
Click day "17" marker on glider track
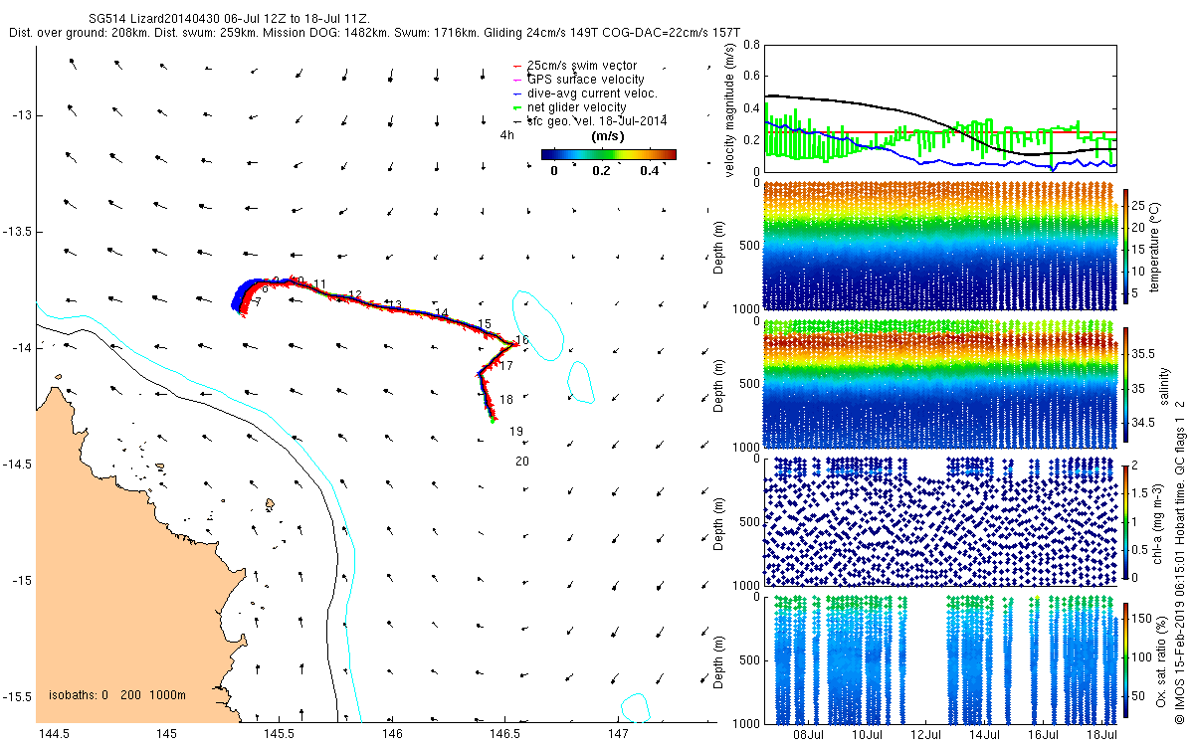coord(506,367)
